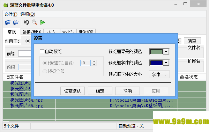Select the 预览全部 radio button

(x=45, y=71)
